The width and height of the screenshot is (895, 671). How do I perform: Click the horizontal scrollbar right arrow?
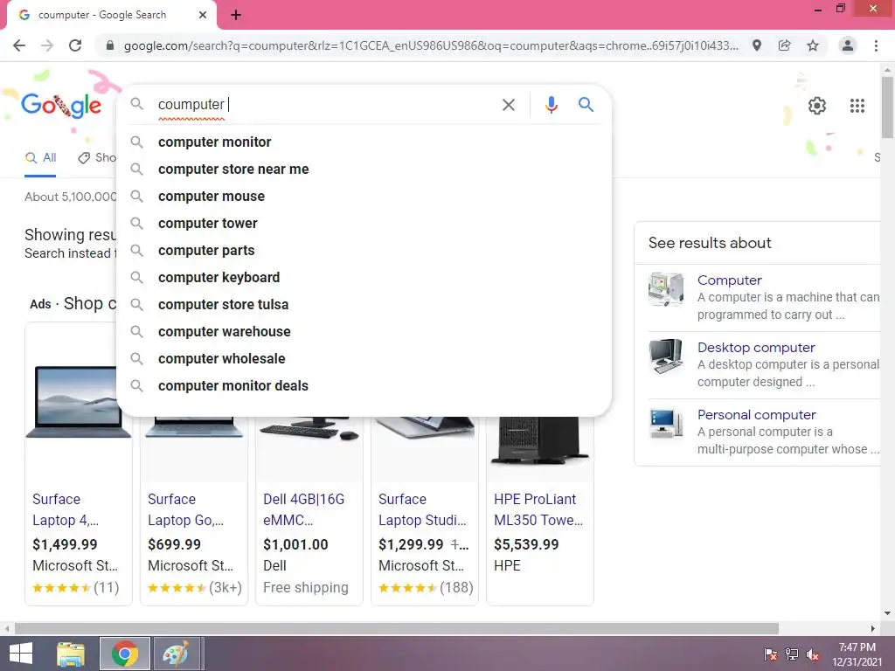[x=873, y=628]
